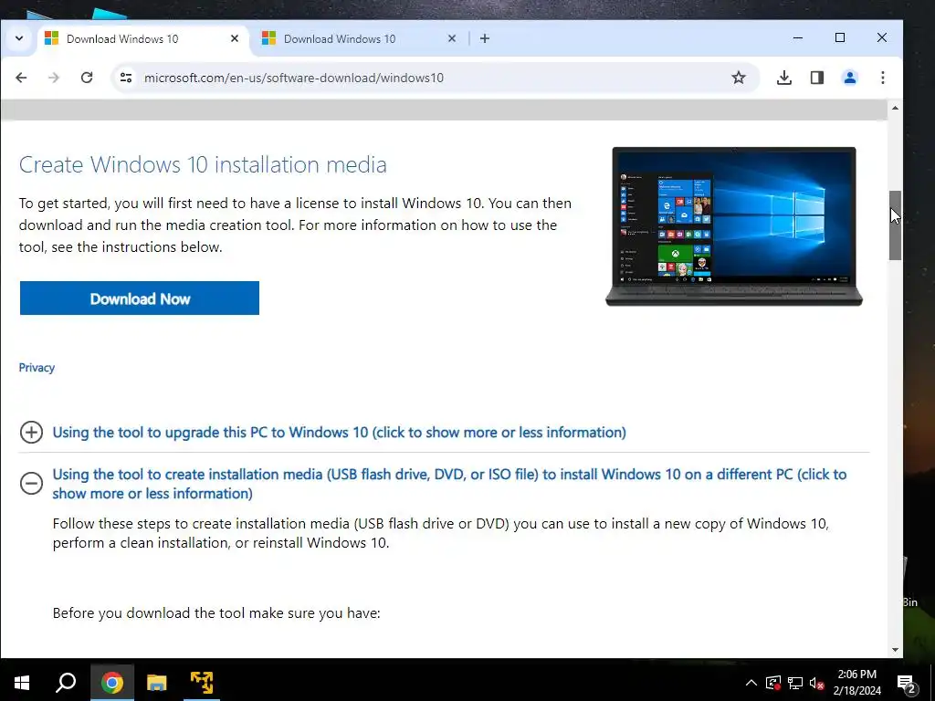The width and height of the screenshot is (935, 701).
Task: Go back to previous page in Chrome
Action: point(22,78)
